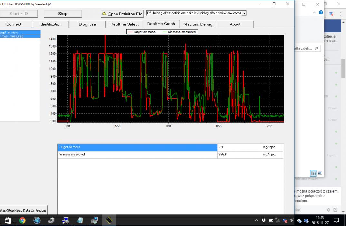
Task: Switch Explorer to details view
Action: click(x=313, y=173)
